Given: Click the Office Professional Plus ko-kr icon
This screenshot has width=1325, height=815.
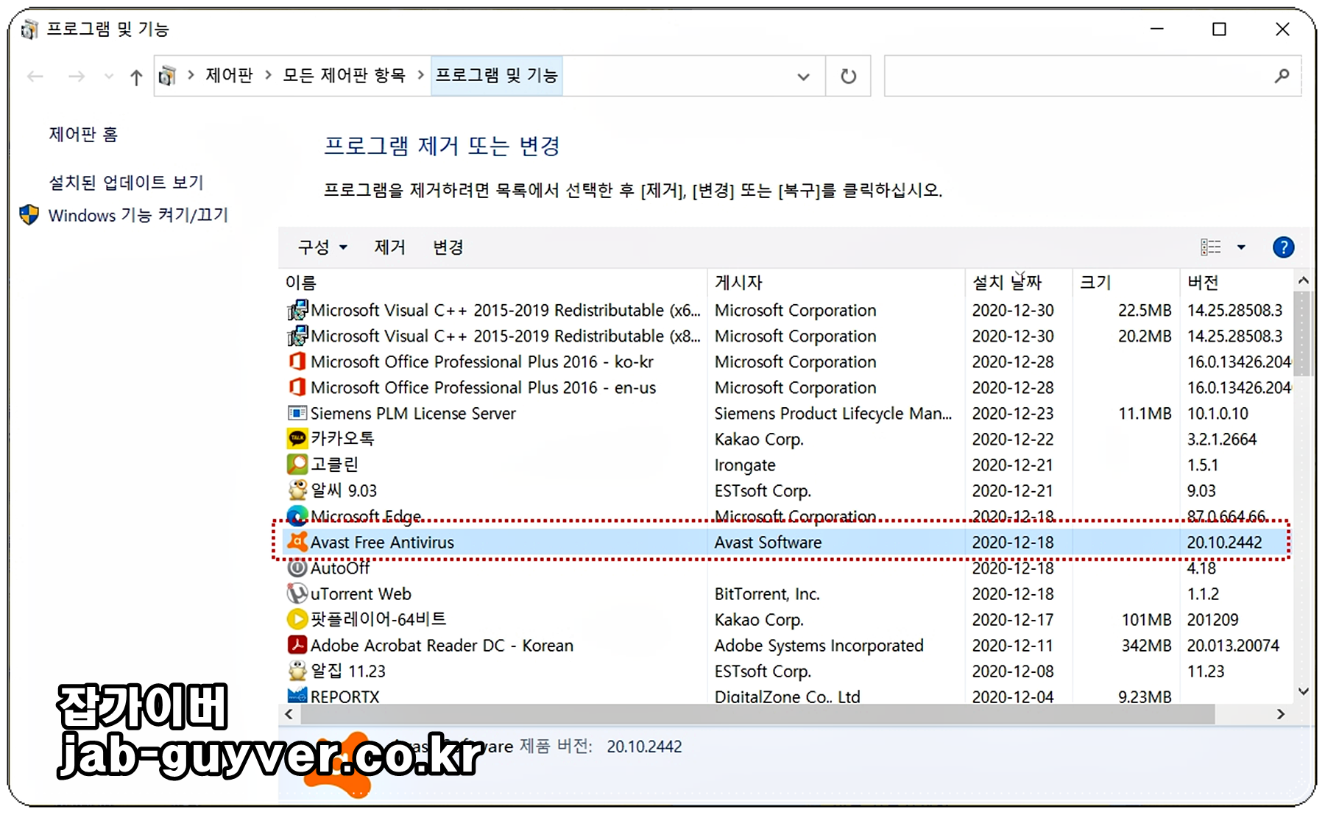Looking at the screenshot, I should pyautogui.click(x=297, y=361).
